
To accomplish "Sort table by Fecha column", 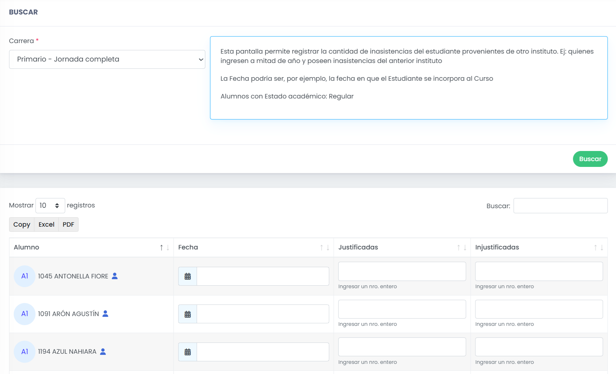I will pos(254,248).
